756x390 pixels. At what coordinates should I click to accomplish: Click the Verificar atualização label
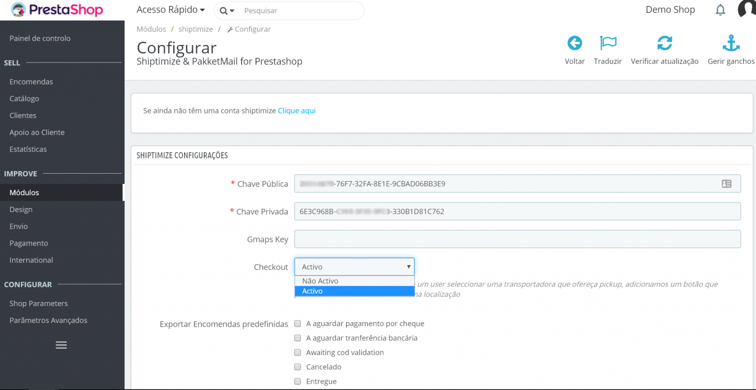(664, 61)
